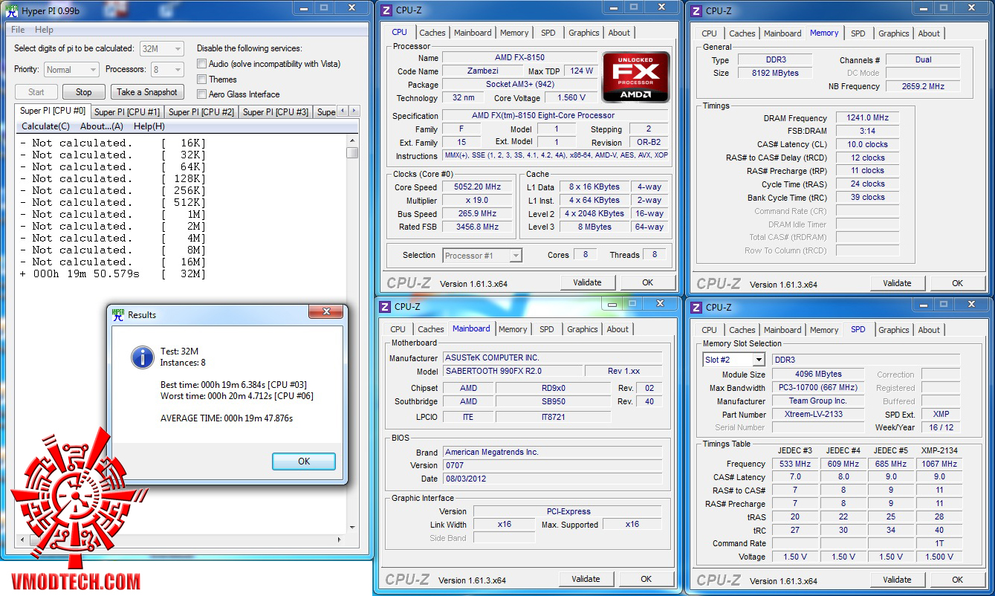Open the digits of pi dropdown showing 32M

[161, 48]
